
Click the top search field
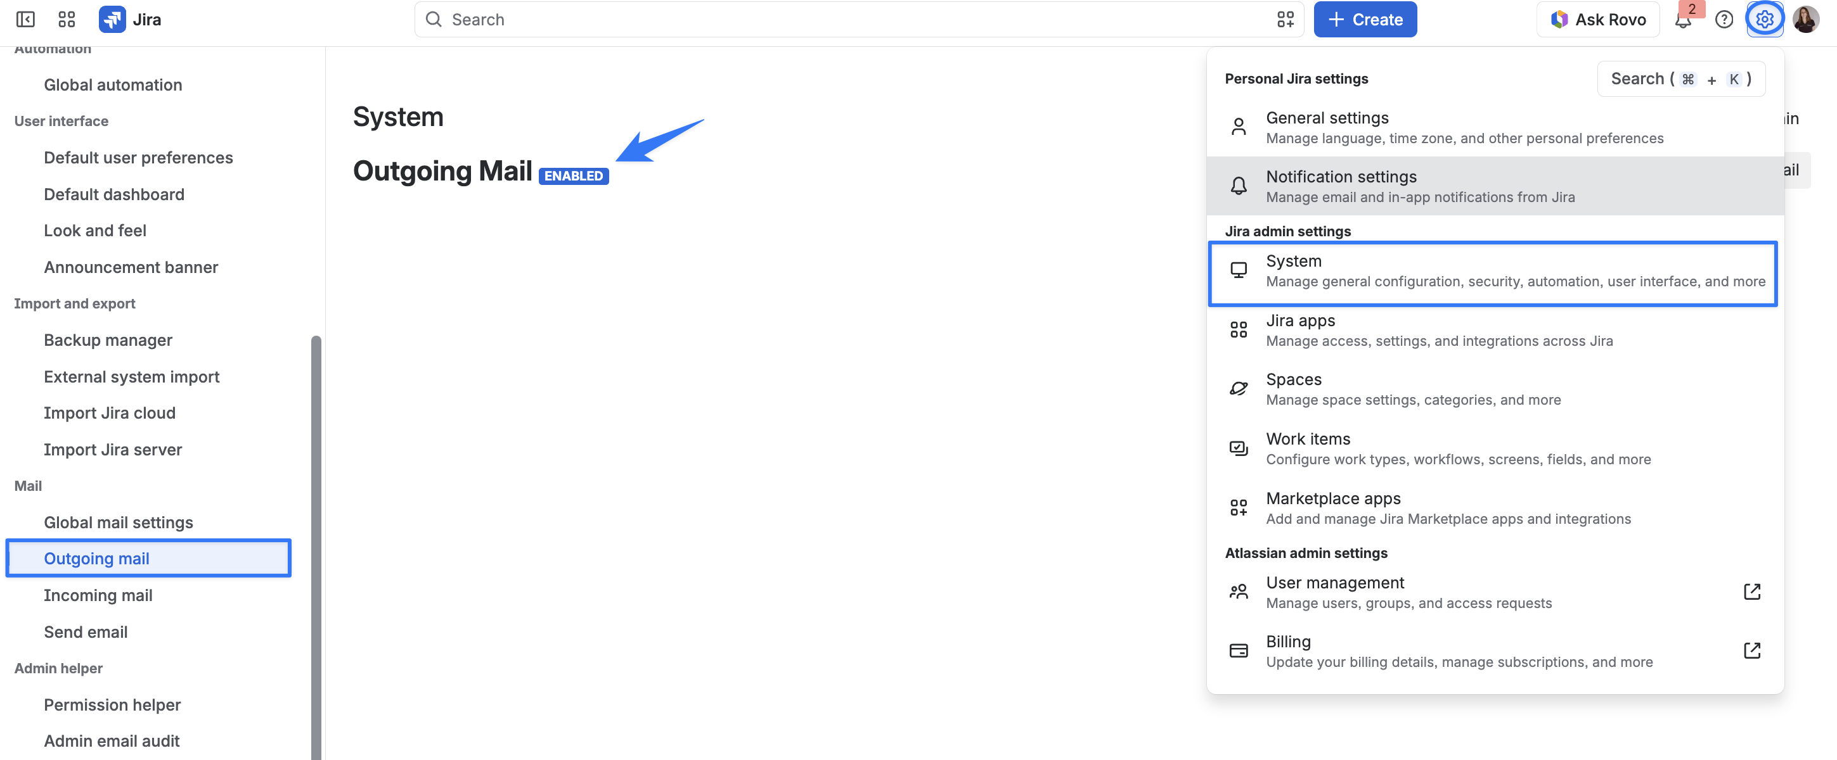(858, 19)
